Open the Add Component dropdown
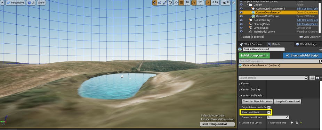322x130 pixels. [254, 55]
